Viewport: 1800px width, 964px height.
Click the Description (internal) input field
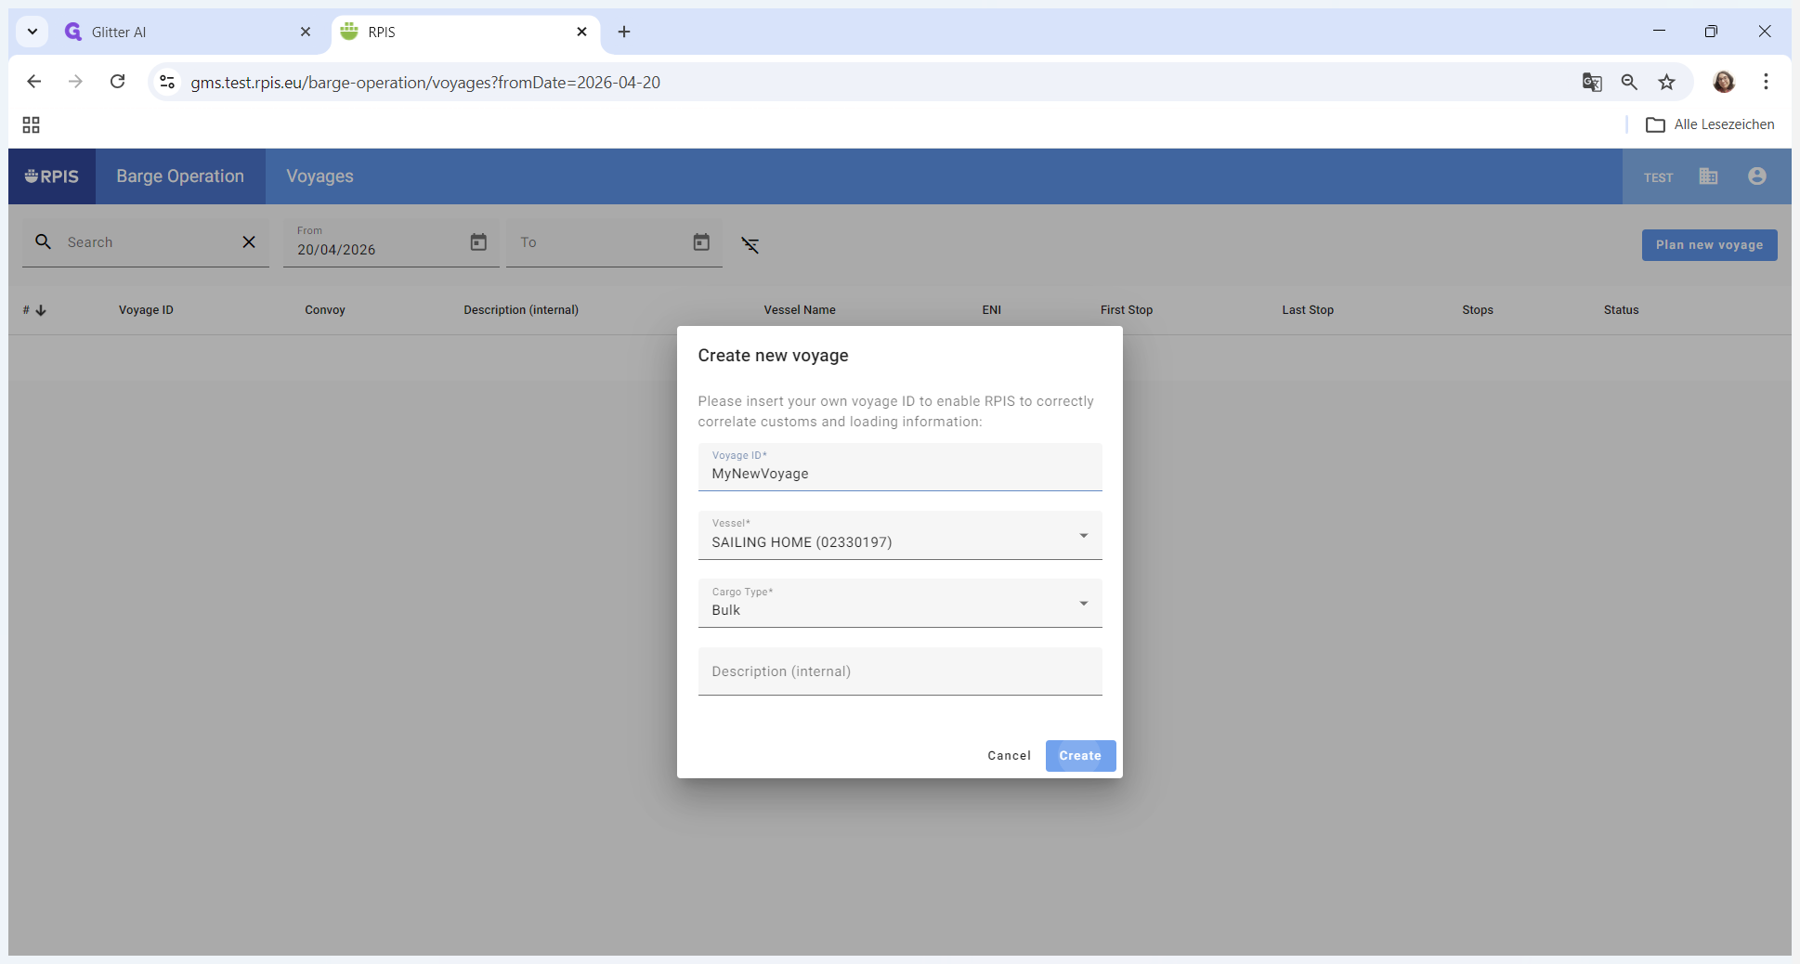point(899,671)
